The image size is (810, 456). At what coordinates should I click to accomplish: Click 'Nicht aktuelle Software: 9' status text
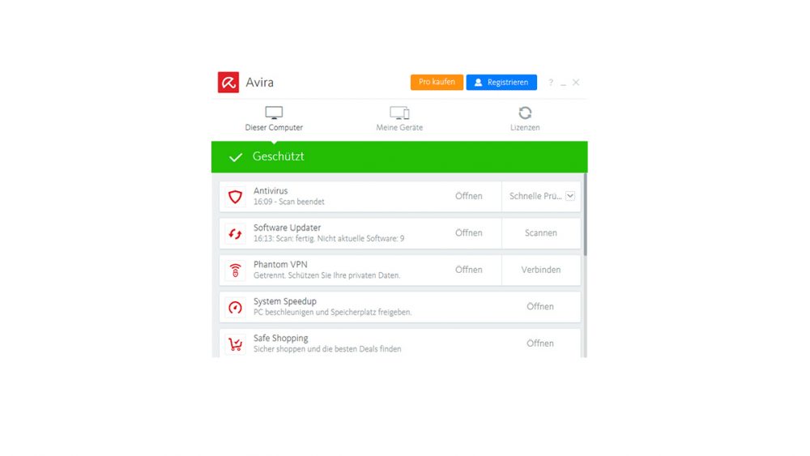click(361, 239)
